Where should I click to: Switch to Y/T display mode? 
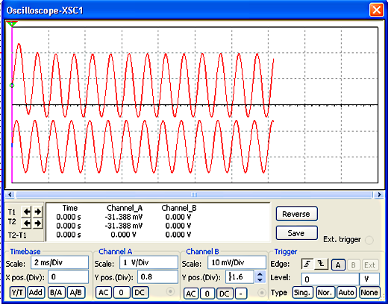pos(17,293)
